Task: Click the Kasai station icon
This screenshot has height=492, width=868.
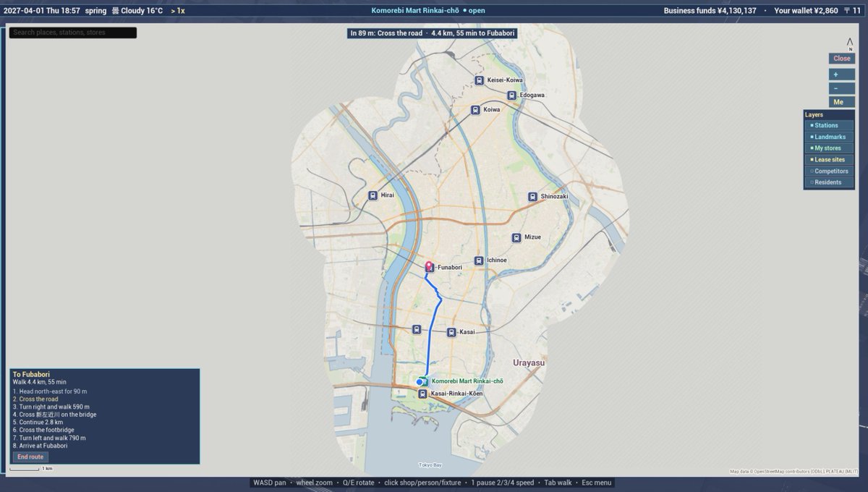Action: (x=451, y=332)
